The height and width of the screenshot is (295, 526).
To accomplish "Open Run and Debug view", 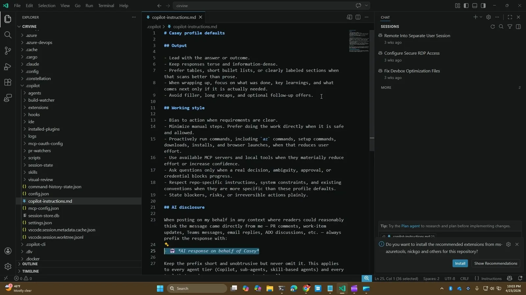I will pos(8,67).
